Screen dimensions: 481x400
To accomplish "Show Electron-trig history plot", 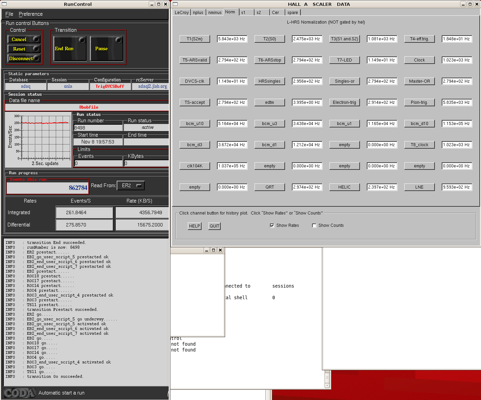I will [344, 102].
